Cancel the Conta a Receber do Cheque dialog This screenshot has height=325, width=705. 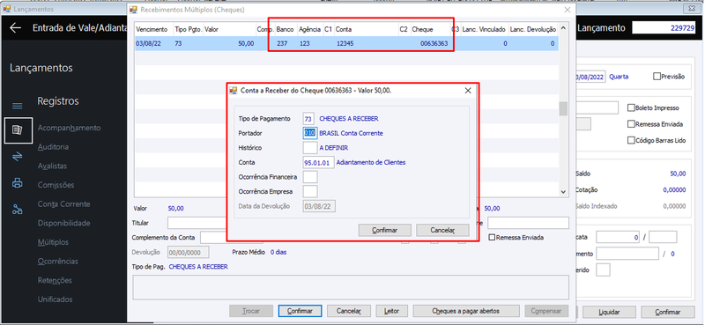(442, 230)
